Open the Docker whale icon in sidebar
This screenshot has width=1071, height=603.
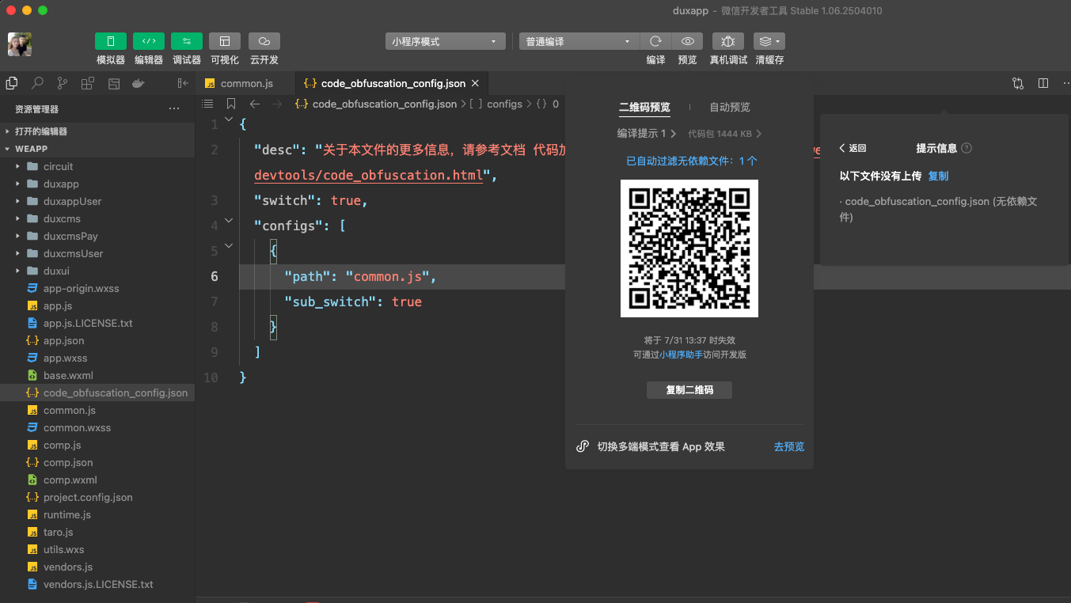tap(139, 83)
